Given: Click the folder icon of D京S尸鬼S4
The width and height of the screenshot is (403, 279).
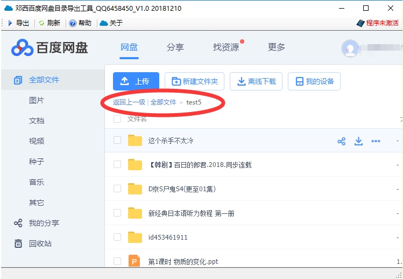Looking at the screenshot, I should point(135,189).
